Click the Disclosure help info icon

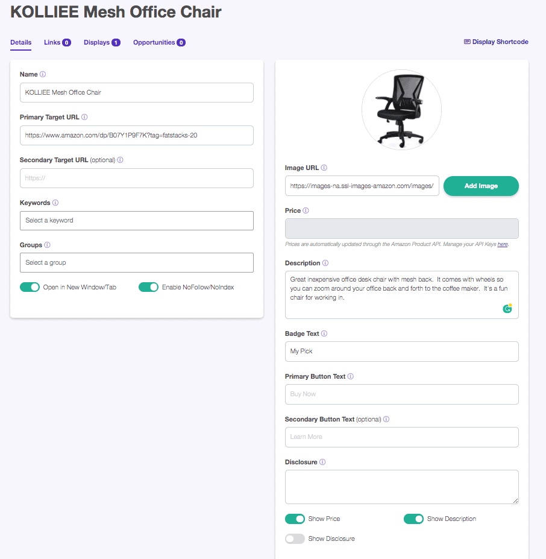pyautogui.click(x=322, y=463)
